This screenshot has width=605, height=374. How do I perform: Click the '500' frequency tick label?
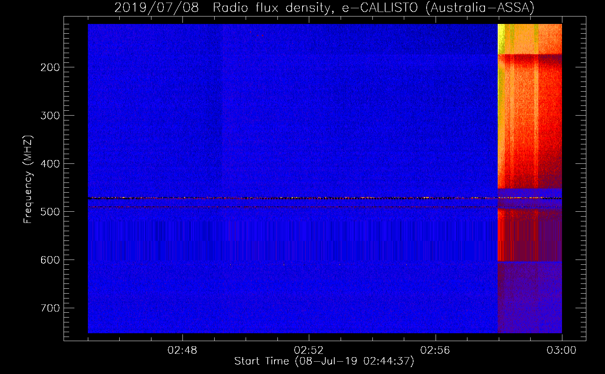50,212
